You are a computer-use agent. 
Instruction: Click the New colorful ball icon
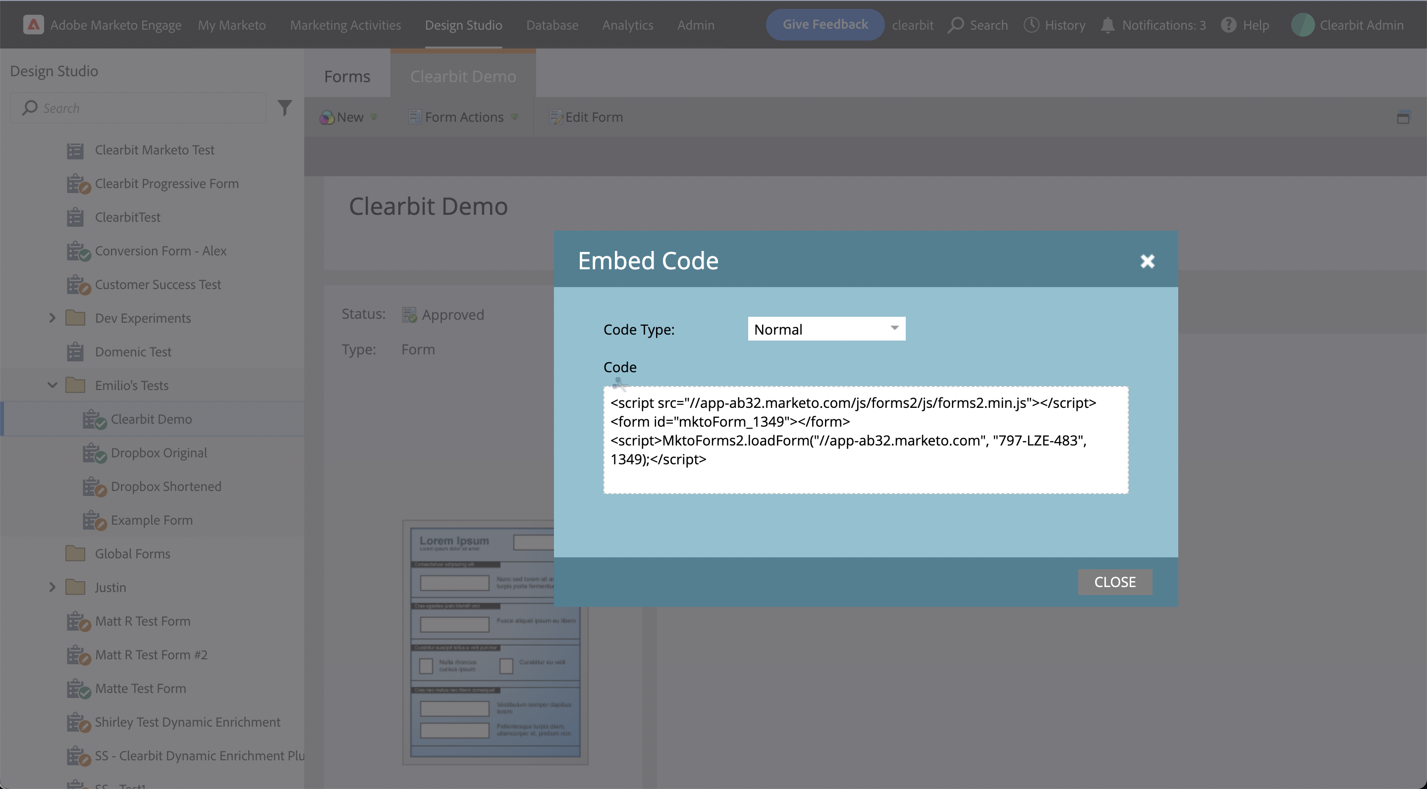pyautogui.click(x=327, y=117)
